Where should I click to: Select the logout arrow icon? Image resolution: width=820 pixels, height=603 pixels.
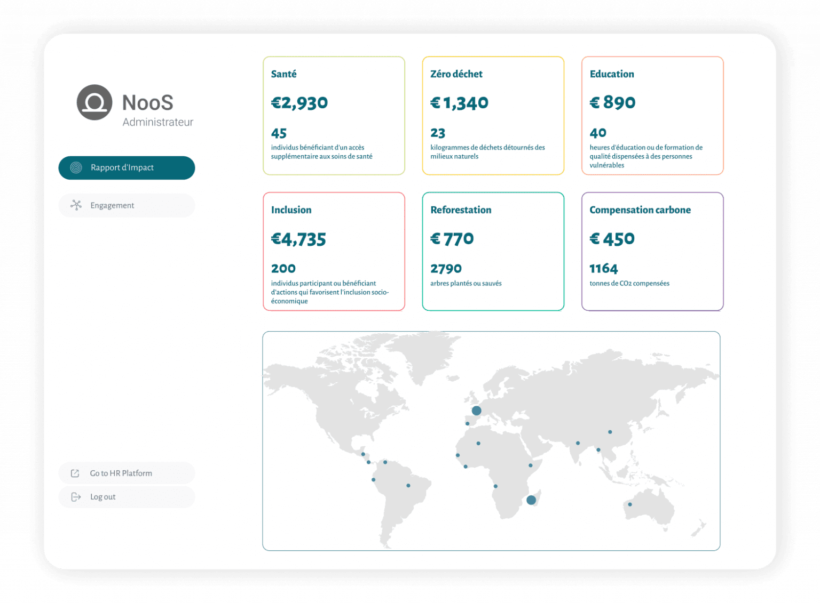(x=75, y=496)
